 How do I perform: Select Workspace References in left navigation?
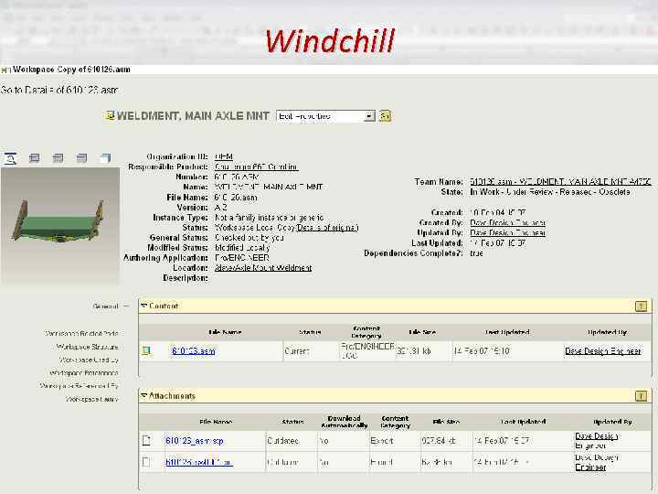pyautogui.click(x=84, y=373)
